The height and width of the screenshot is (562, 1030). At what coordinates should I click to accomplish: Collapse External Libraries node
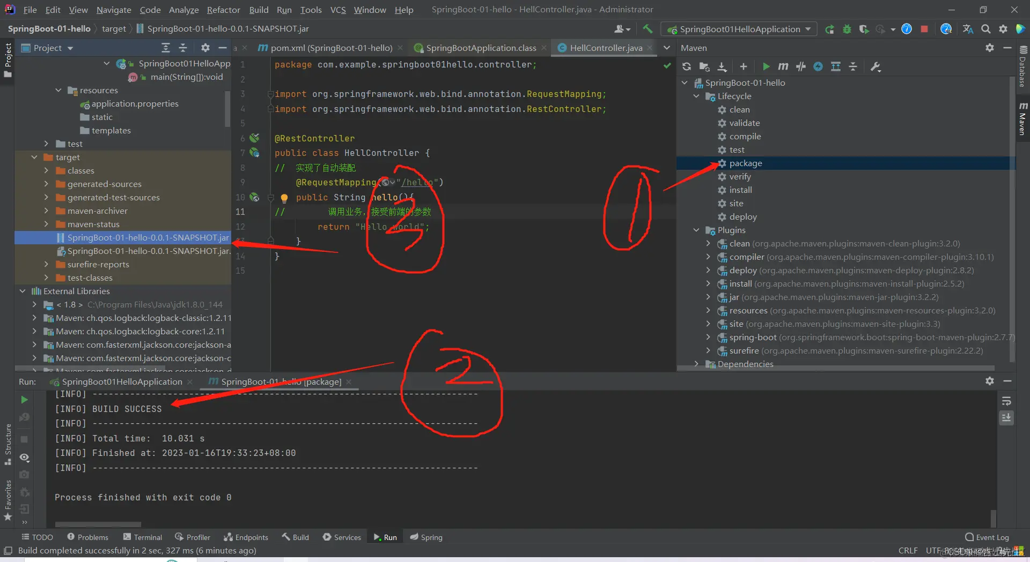point(23,291)
